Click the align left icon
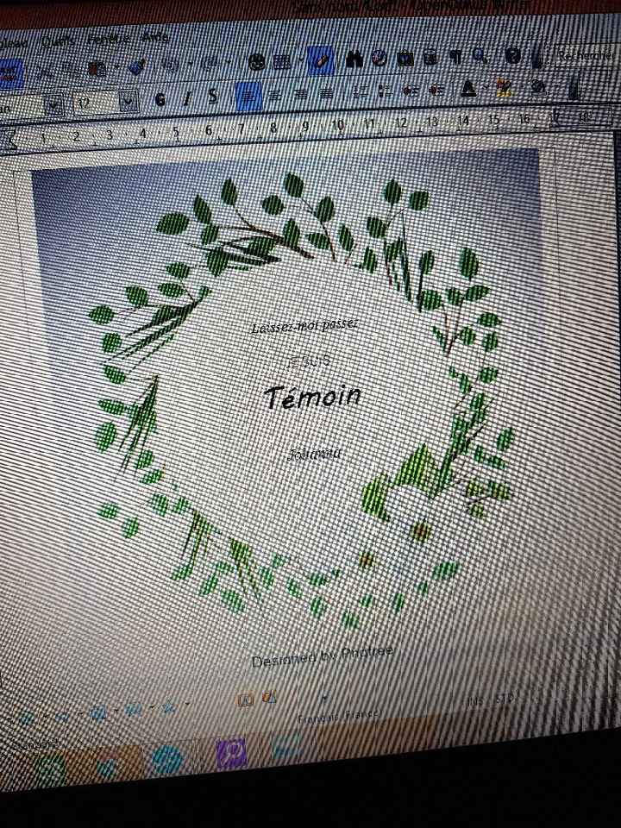 point(248,95)
